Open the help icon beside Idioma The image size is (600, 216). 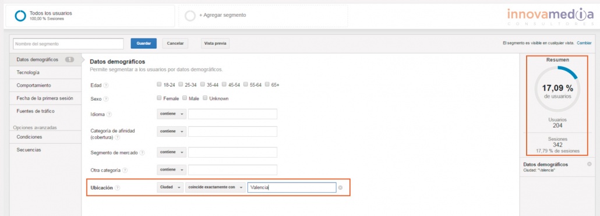coord(109,114)
